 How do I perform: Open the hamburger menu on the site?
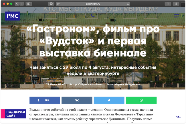pyautogui.click(x=176, y=16)
